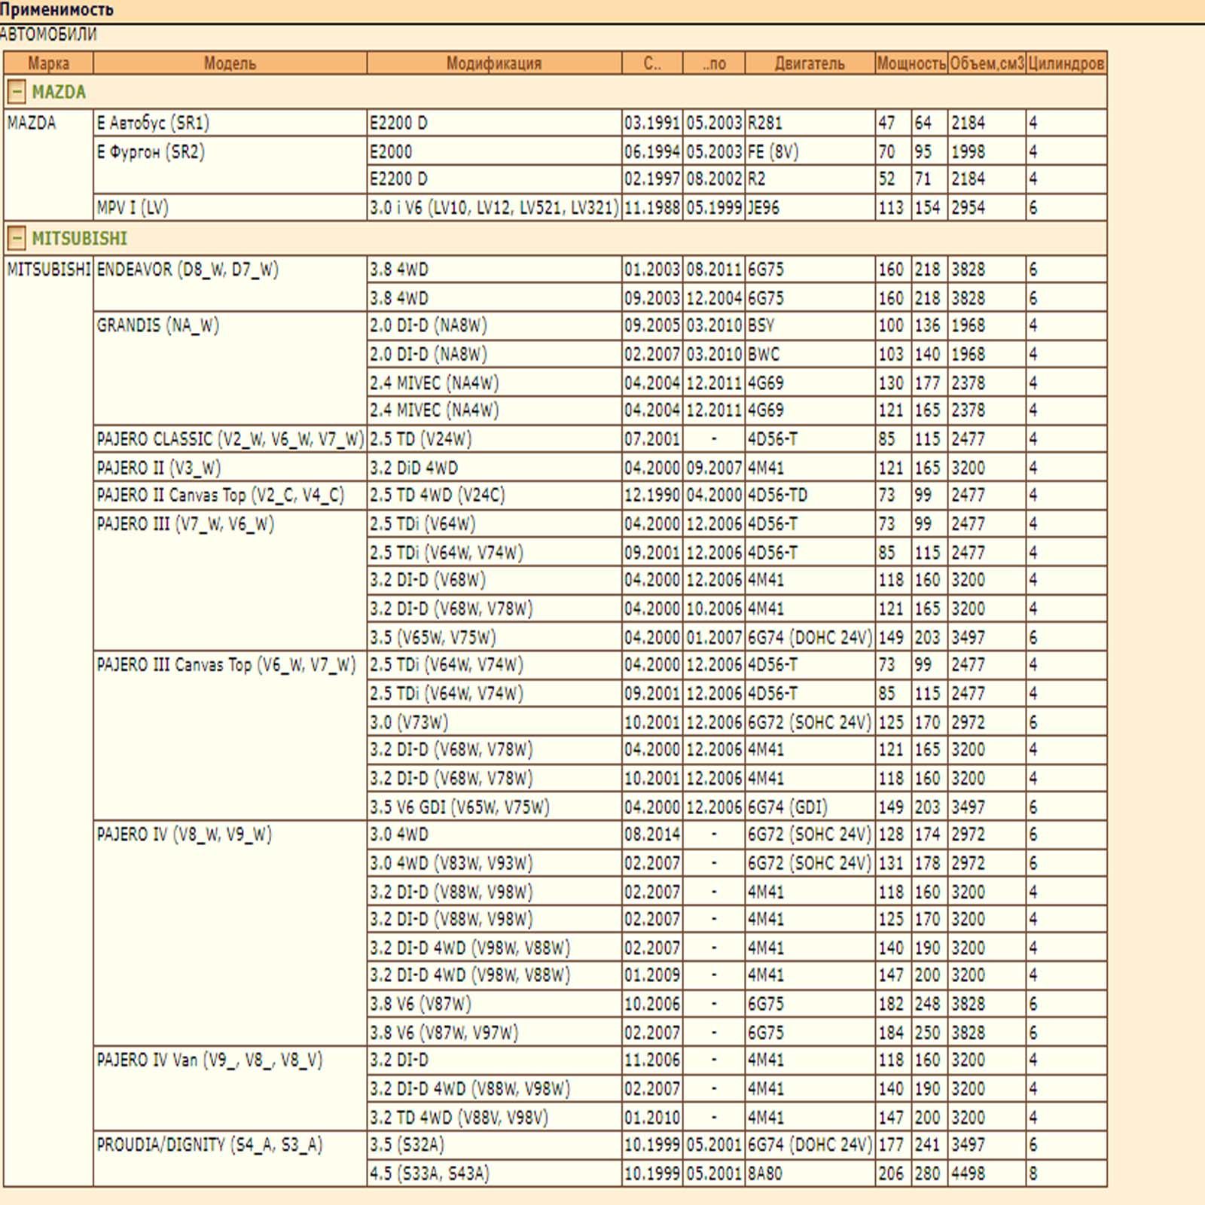Click start date '11.1988'

[x=652, y=208]
